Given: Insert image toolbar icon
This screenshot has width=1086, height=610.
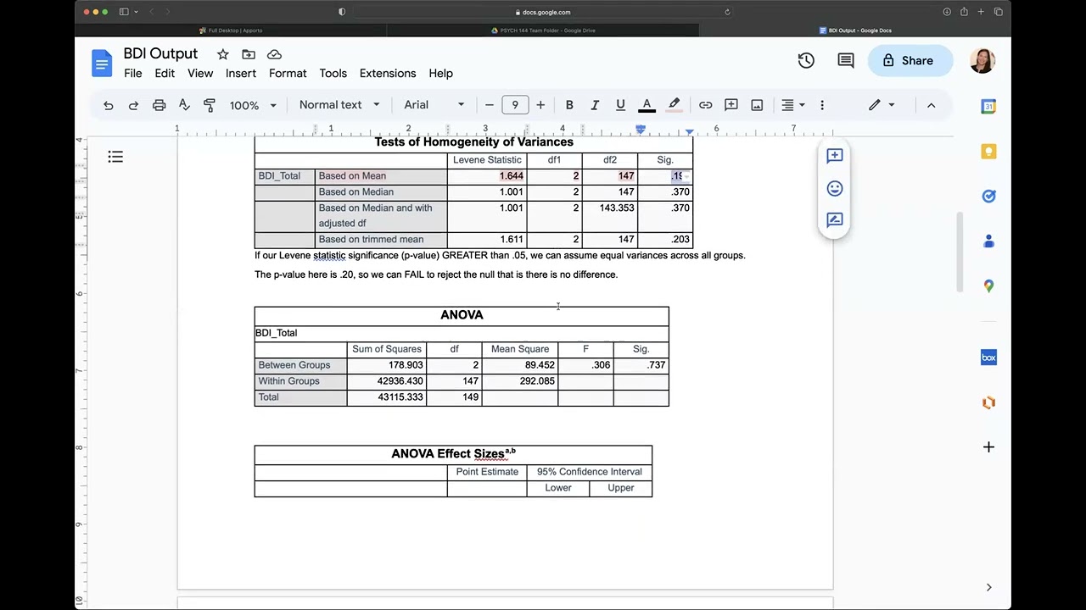Looking at the screenshot, I should (757, 105).
